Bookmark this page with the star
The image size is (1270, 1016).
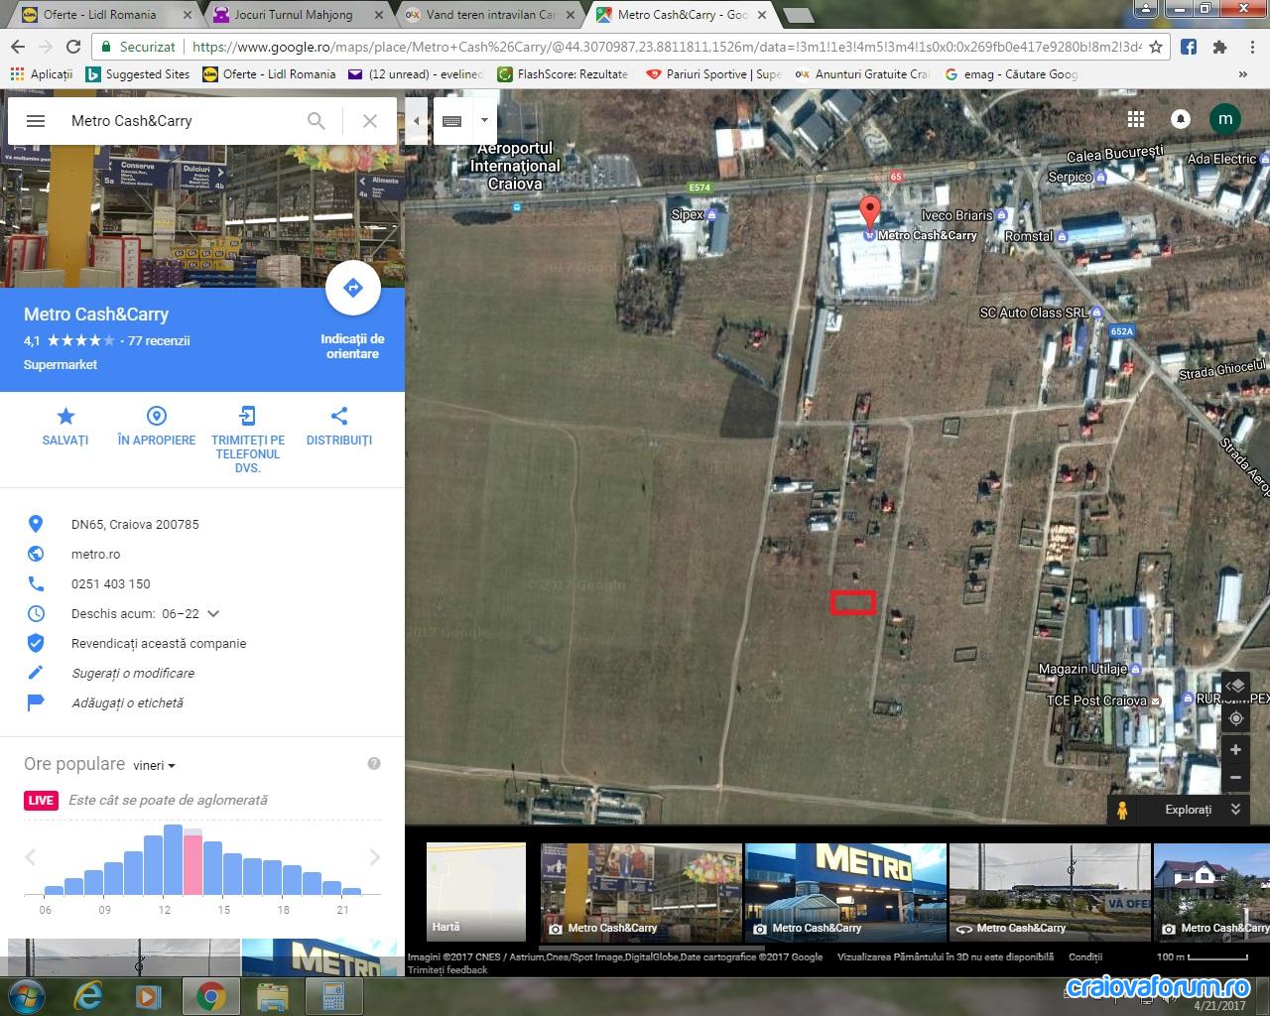pos(1156,47)
